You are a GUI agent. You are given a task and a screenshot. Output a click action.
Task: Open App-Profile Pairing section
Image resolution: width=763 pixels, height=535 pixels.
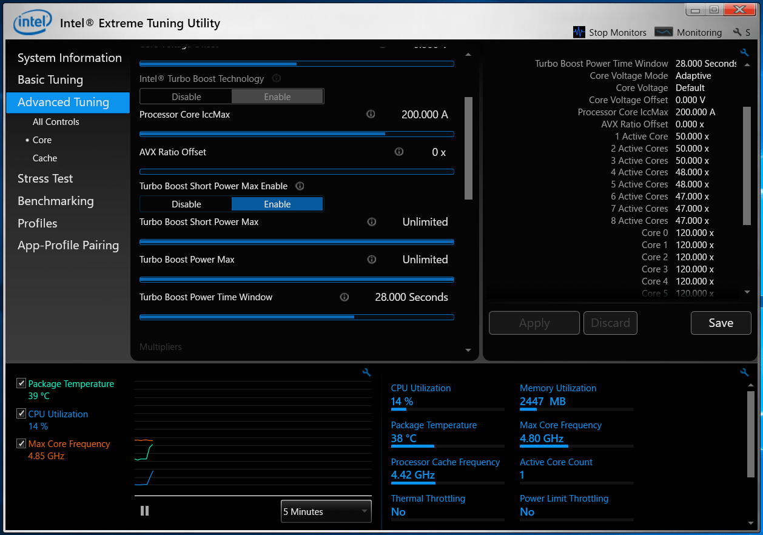coord(68,245)
